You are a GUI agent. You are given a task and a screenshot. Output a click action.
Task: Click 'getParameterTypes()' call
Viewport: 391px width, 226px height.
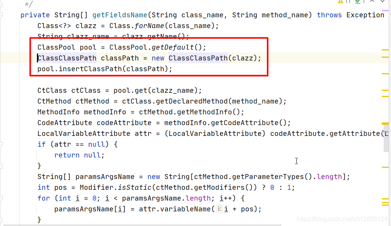(x=272, y=177)
